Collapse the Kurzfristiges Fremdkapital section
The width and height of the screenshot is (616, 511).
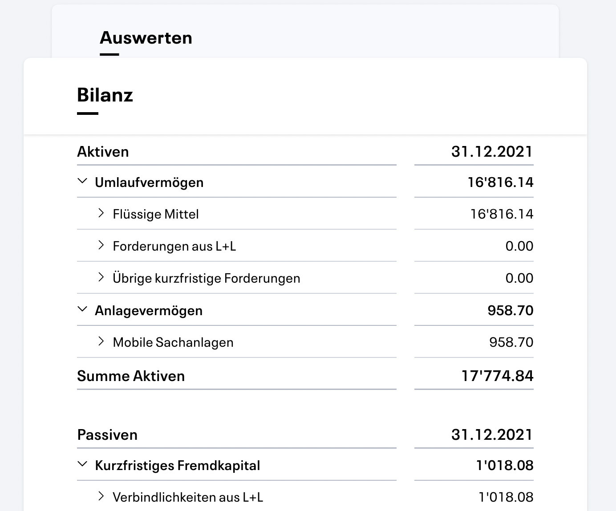tap(82, 465)
